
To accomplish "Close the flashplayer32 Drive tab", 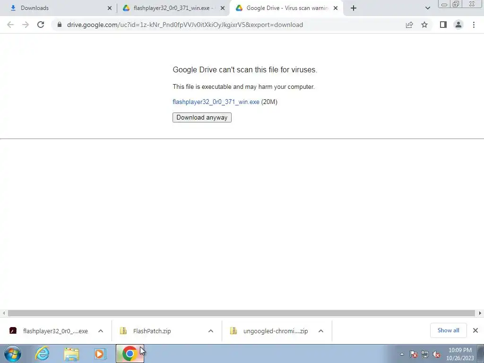I will 223,8.
